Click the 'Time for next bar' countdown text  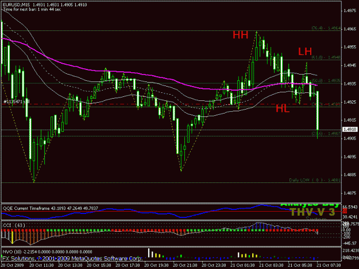point(32,10)
